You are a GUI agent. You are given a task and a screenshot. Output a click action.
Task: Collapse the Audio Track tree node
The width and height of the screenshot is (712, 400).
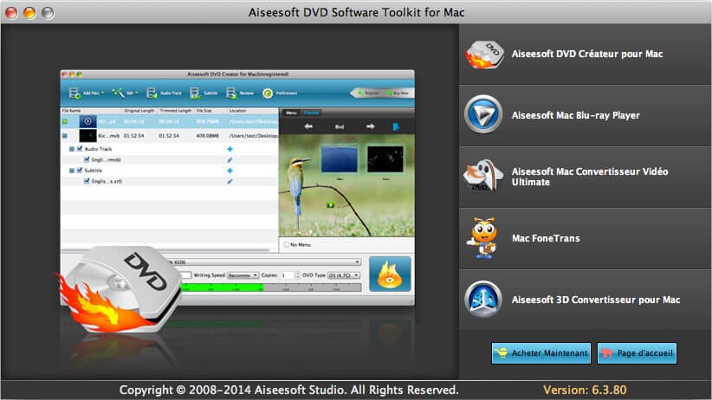[72, 149]
